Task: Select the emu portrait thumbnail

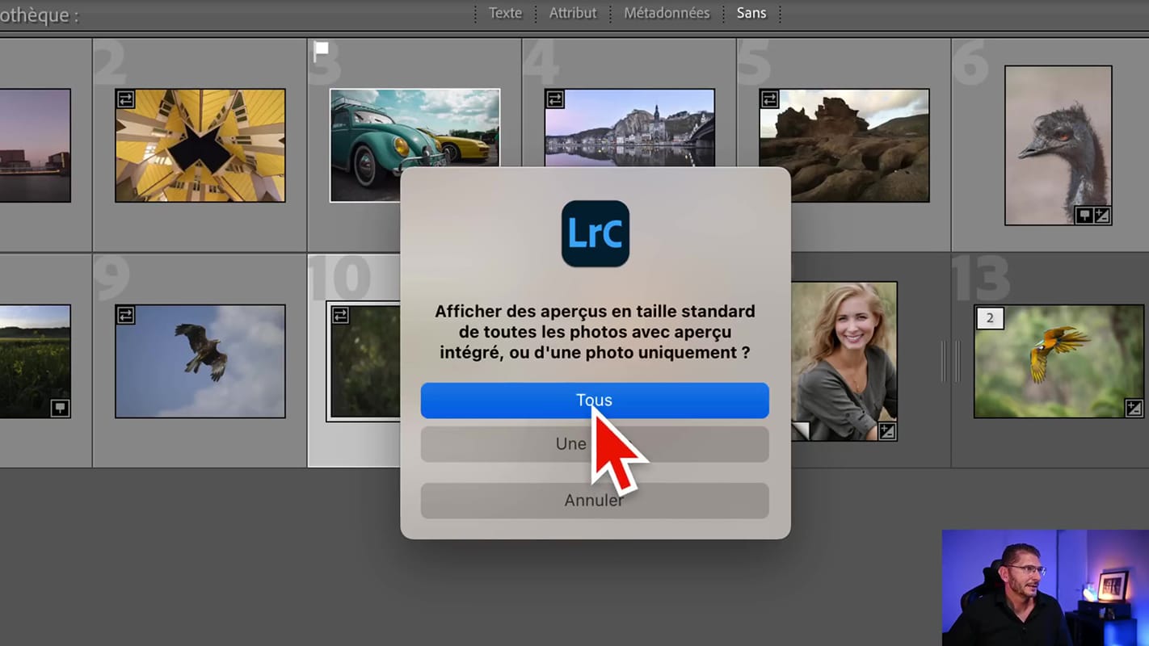Action: click(1059, 145)
